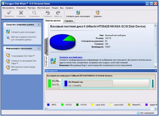Image resolution: width=159 pixels, height=116 pixels.
Task: Click the NTFS blue legend swatch
Action: tap(48, 105)
